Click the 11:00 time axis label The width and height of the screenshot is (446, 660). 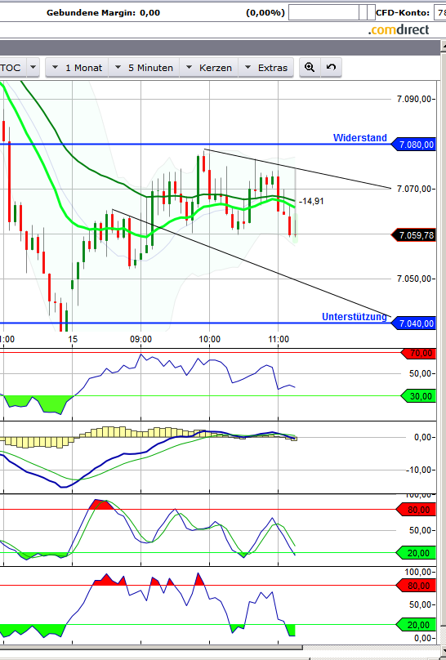[x=278, y=339]
